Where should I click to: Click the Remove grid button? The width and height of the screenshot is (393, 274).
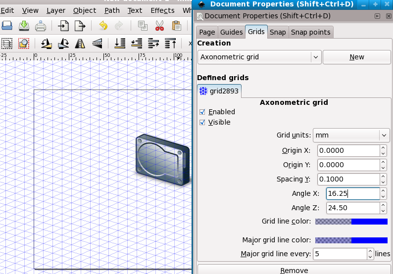(294, 270)
